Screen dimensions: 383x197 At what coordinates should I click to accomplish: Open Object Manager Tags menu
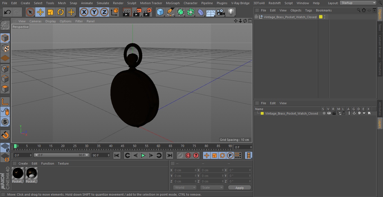(x=308, y=10)
